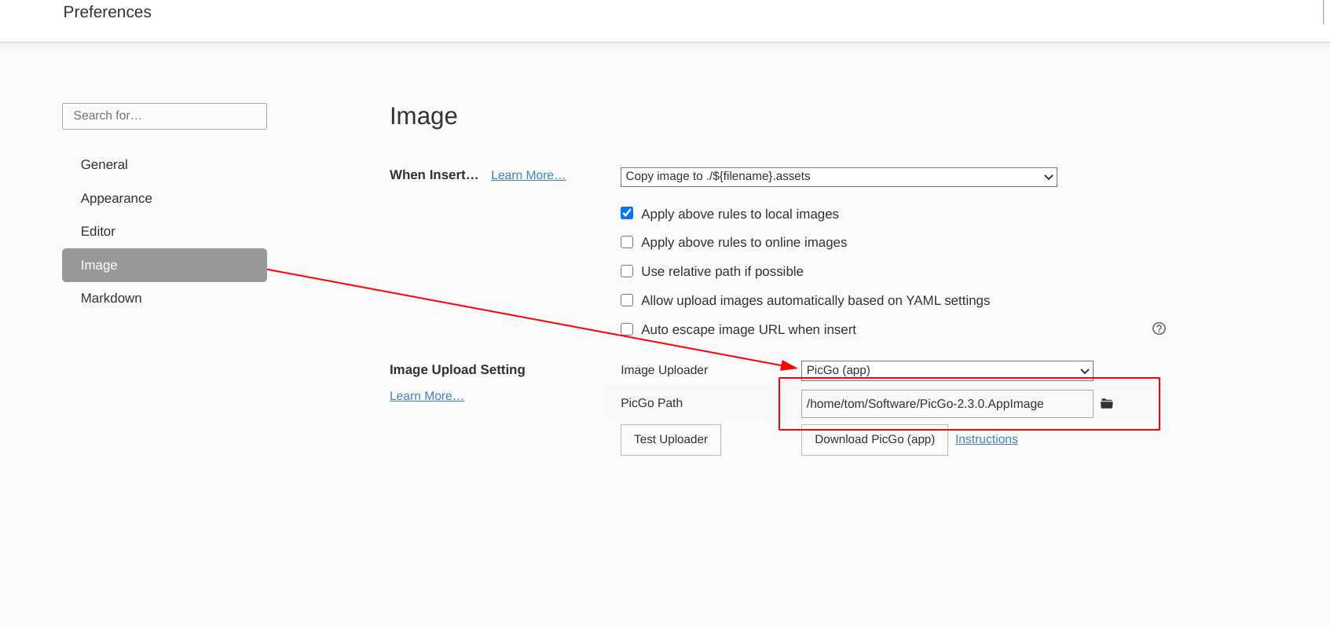Check Use relative path if possible
This screenshot has width=1330, height=627.
pos(627,271)
